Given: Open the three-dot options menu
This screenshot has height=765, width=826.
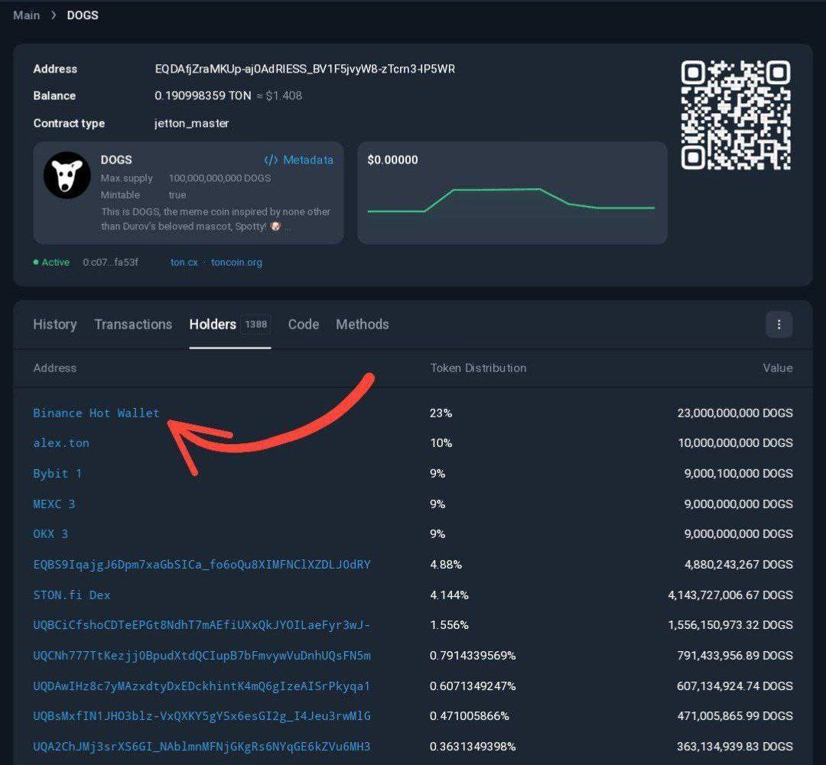Looking at the screenshot, I should [779, 325].
